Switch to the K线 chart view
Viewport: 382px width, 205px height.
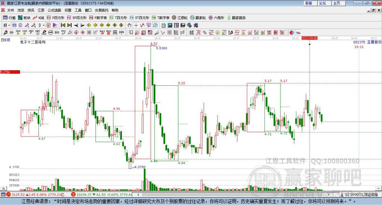pyautogui.click(x=38, y=18)
